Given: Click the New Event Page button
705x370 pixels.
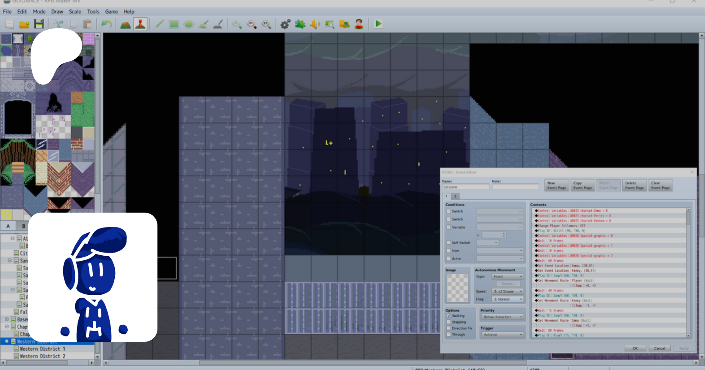Looking at the screenshot, I should pyautogui.click(x=557, y=186).
